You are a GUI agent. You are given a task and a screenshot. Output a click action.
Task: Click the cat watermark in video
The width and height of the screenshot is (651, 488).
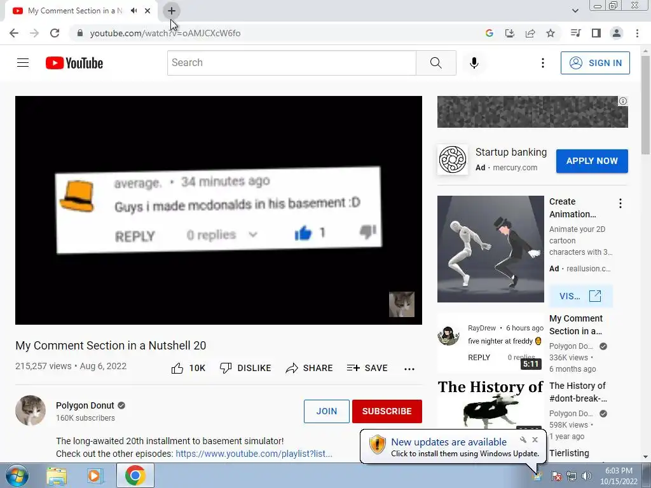click(x=402, y=304)
